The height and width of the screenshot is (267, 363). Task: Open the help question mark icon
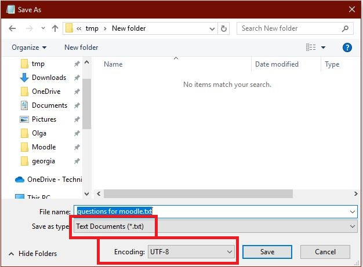pyautogui.click(x=347, y=47)
